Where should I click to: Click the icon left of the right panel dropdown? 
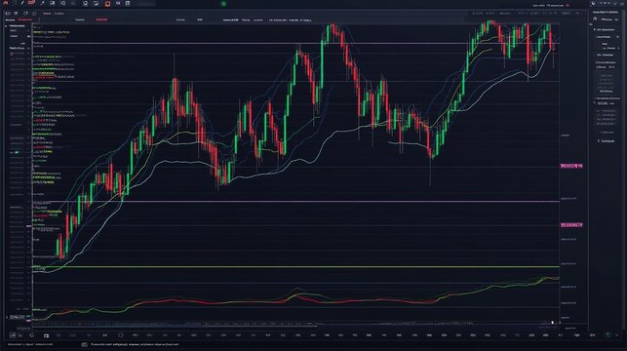[595, 19]
